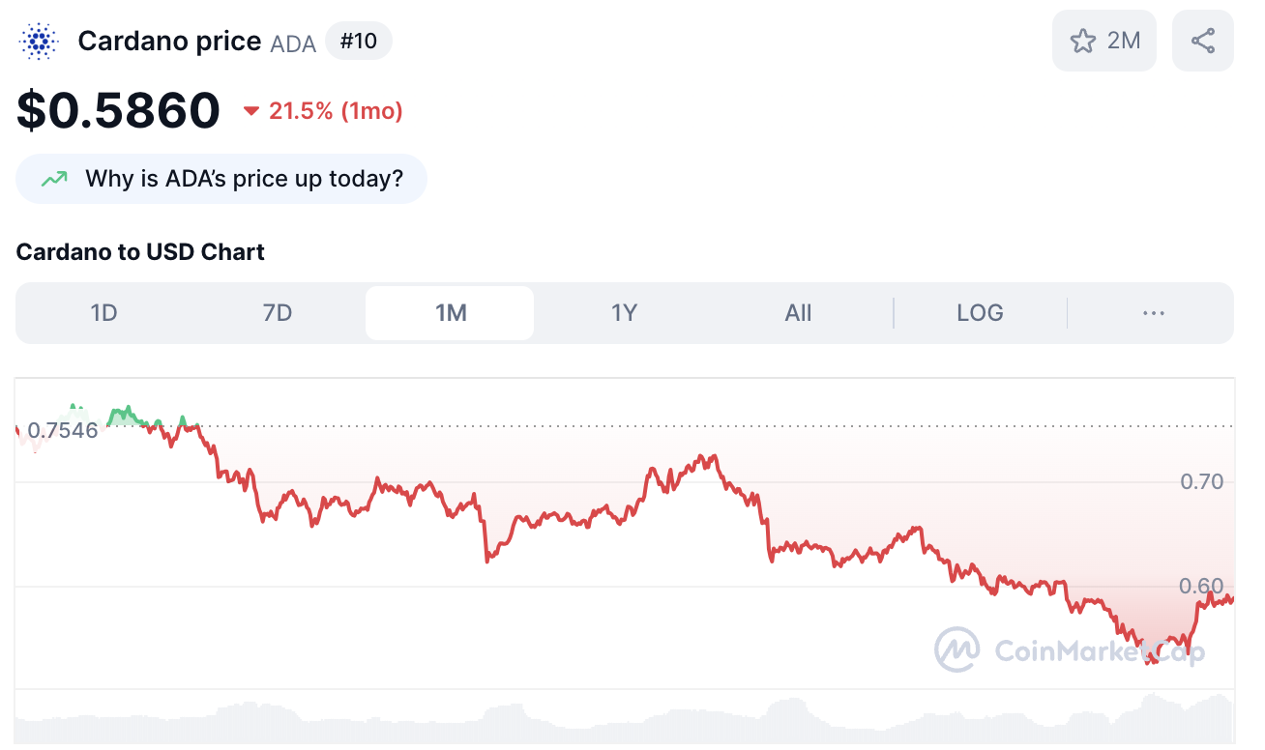Click the ADA ticker symbol

(293, 43)
